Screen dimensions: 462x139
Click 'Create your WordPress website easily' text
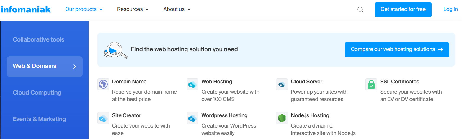point(229,130)
